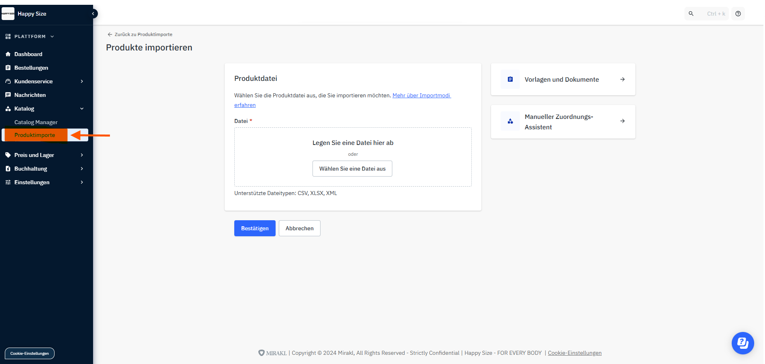This screenshot has width=765, height=364.
Task: Select Catalog Manager in the sidebar
Action: click(36, 122)
